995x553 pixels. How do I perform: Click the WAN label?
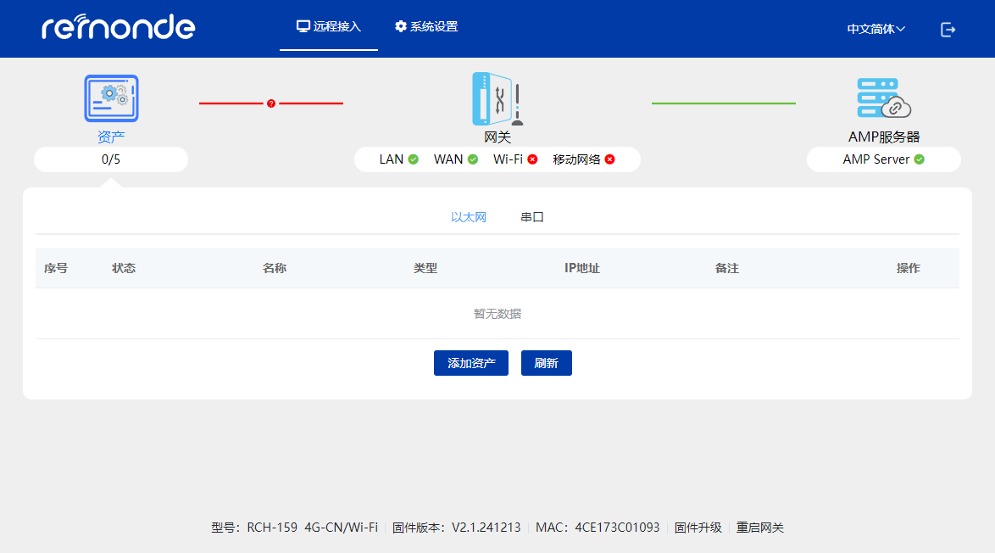tap(448, 159)
